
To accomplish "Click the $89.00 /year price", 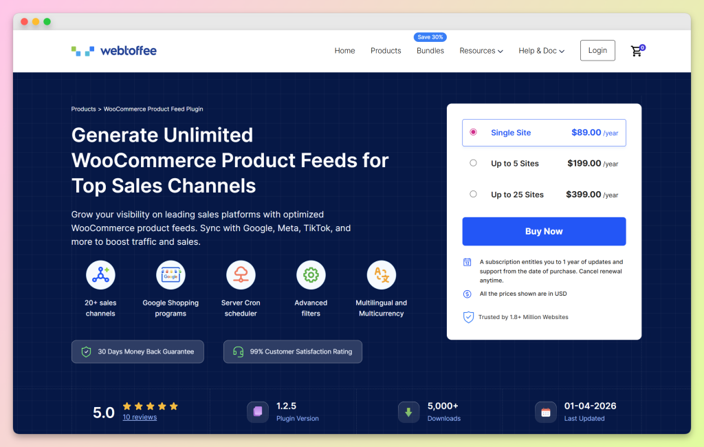I will click(x=595, y=133).
